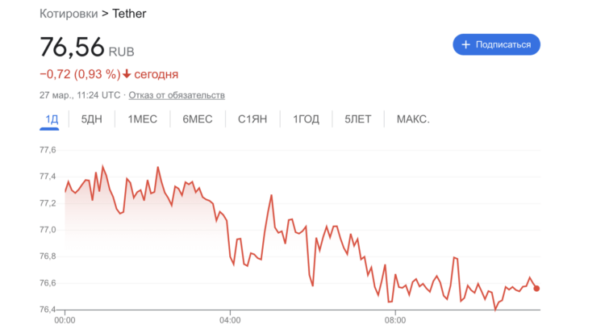Switch to the 5ДН tab

[91, 119]
